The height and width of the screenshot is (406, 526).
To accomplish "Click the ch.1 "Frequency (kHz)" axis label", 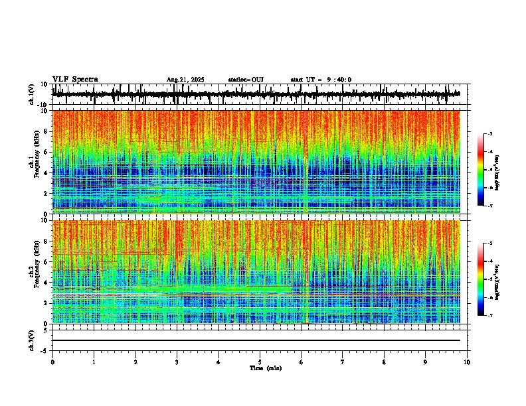I will coord(37,154).
